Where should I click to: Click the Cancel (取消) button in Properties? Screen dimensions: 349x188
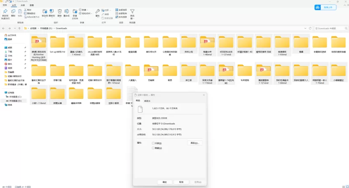181,182
